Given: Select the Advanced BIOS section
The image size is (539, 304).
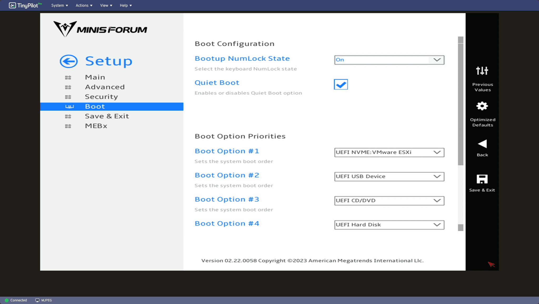Looking at the screenshot, I should coord(105,87).
